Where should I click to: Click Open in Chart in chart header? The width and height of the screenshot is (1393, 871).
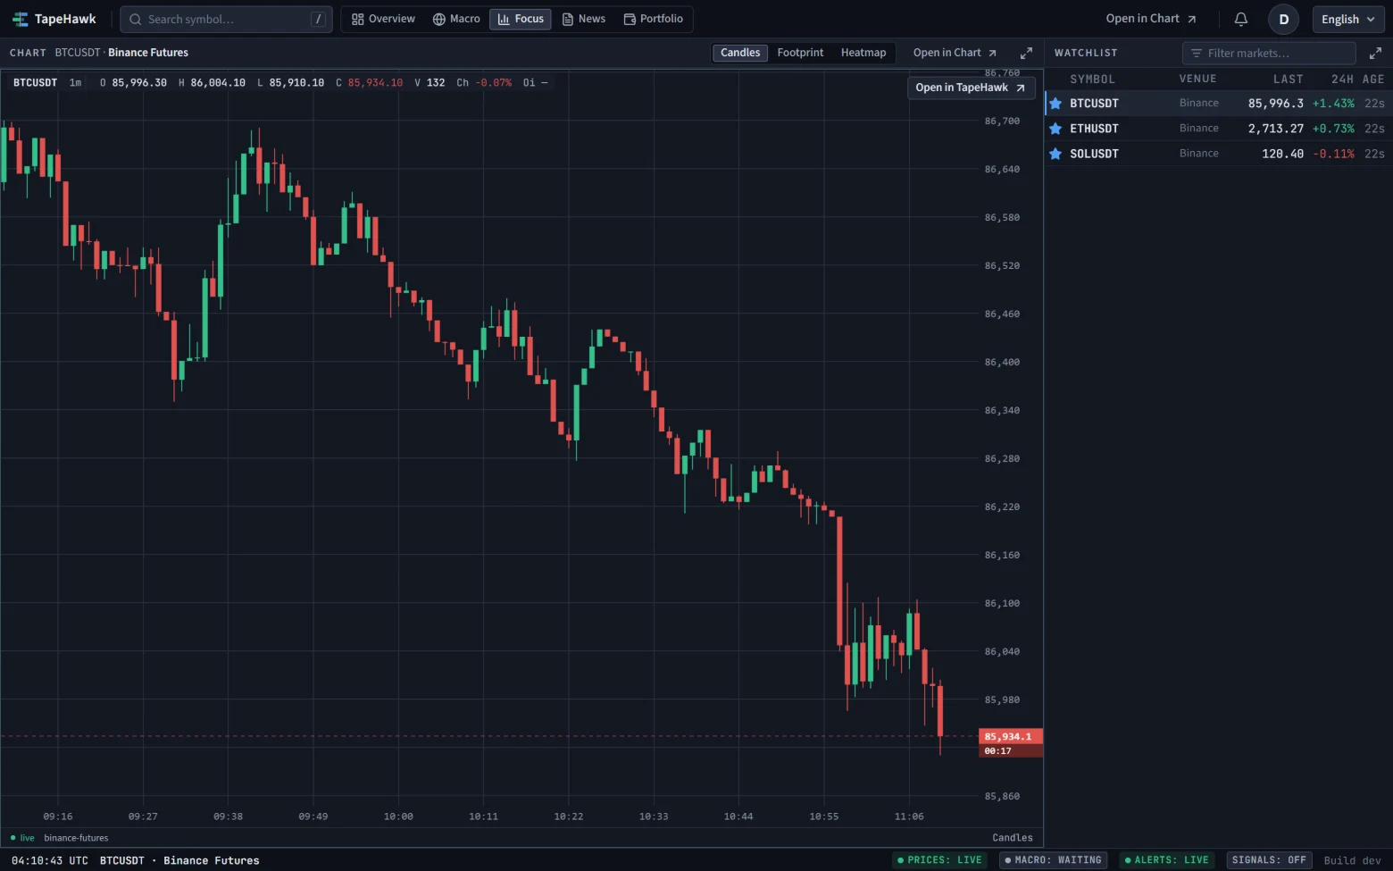tap(955, 53)
